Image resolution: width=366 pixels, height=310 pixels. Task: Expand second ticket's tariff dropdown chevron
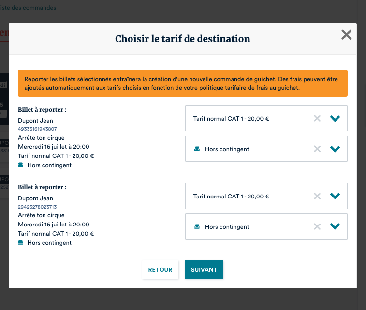(335, 196)
